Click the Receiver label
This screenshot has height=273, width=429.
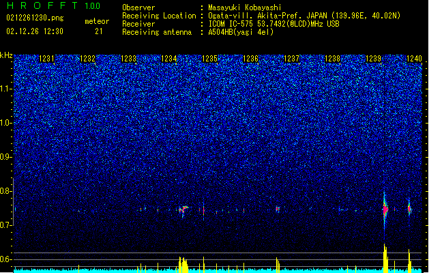138,24
